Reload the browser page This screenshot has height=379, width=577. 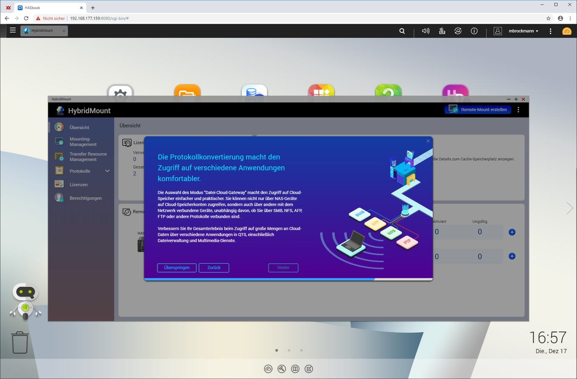pos(26,18)
